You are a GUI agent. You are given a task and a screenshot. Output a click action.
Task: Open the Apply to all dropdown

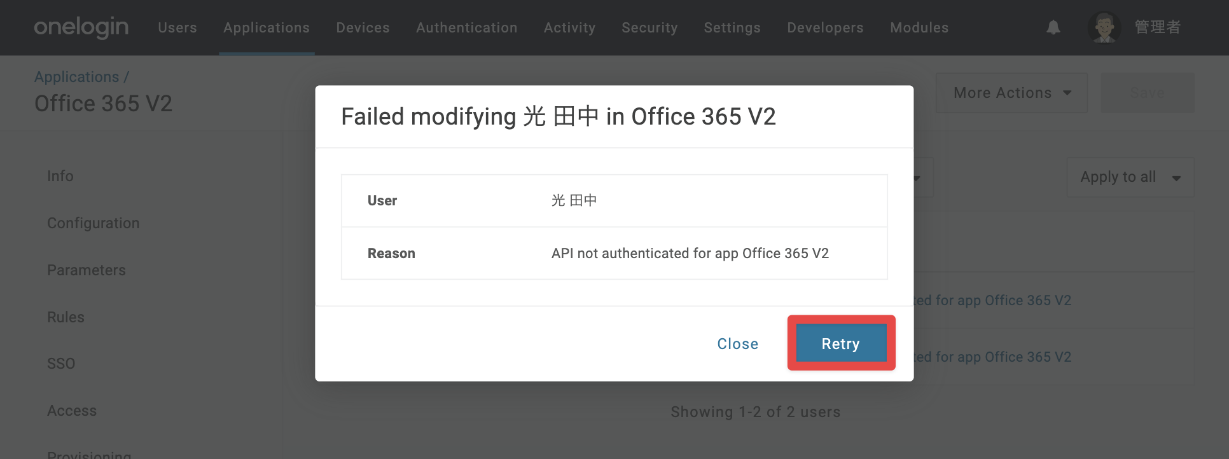1130,177
